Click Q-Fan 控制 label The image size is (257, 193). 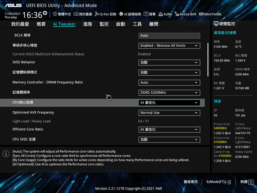[x=108, y=14]
